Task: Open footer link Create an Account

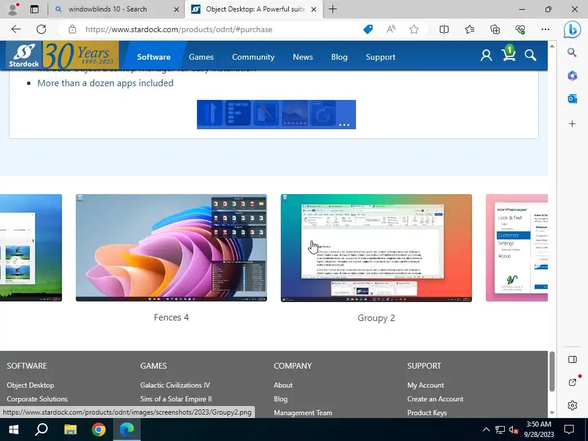Action: click(x=435, y=399)
